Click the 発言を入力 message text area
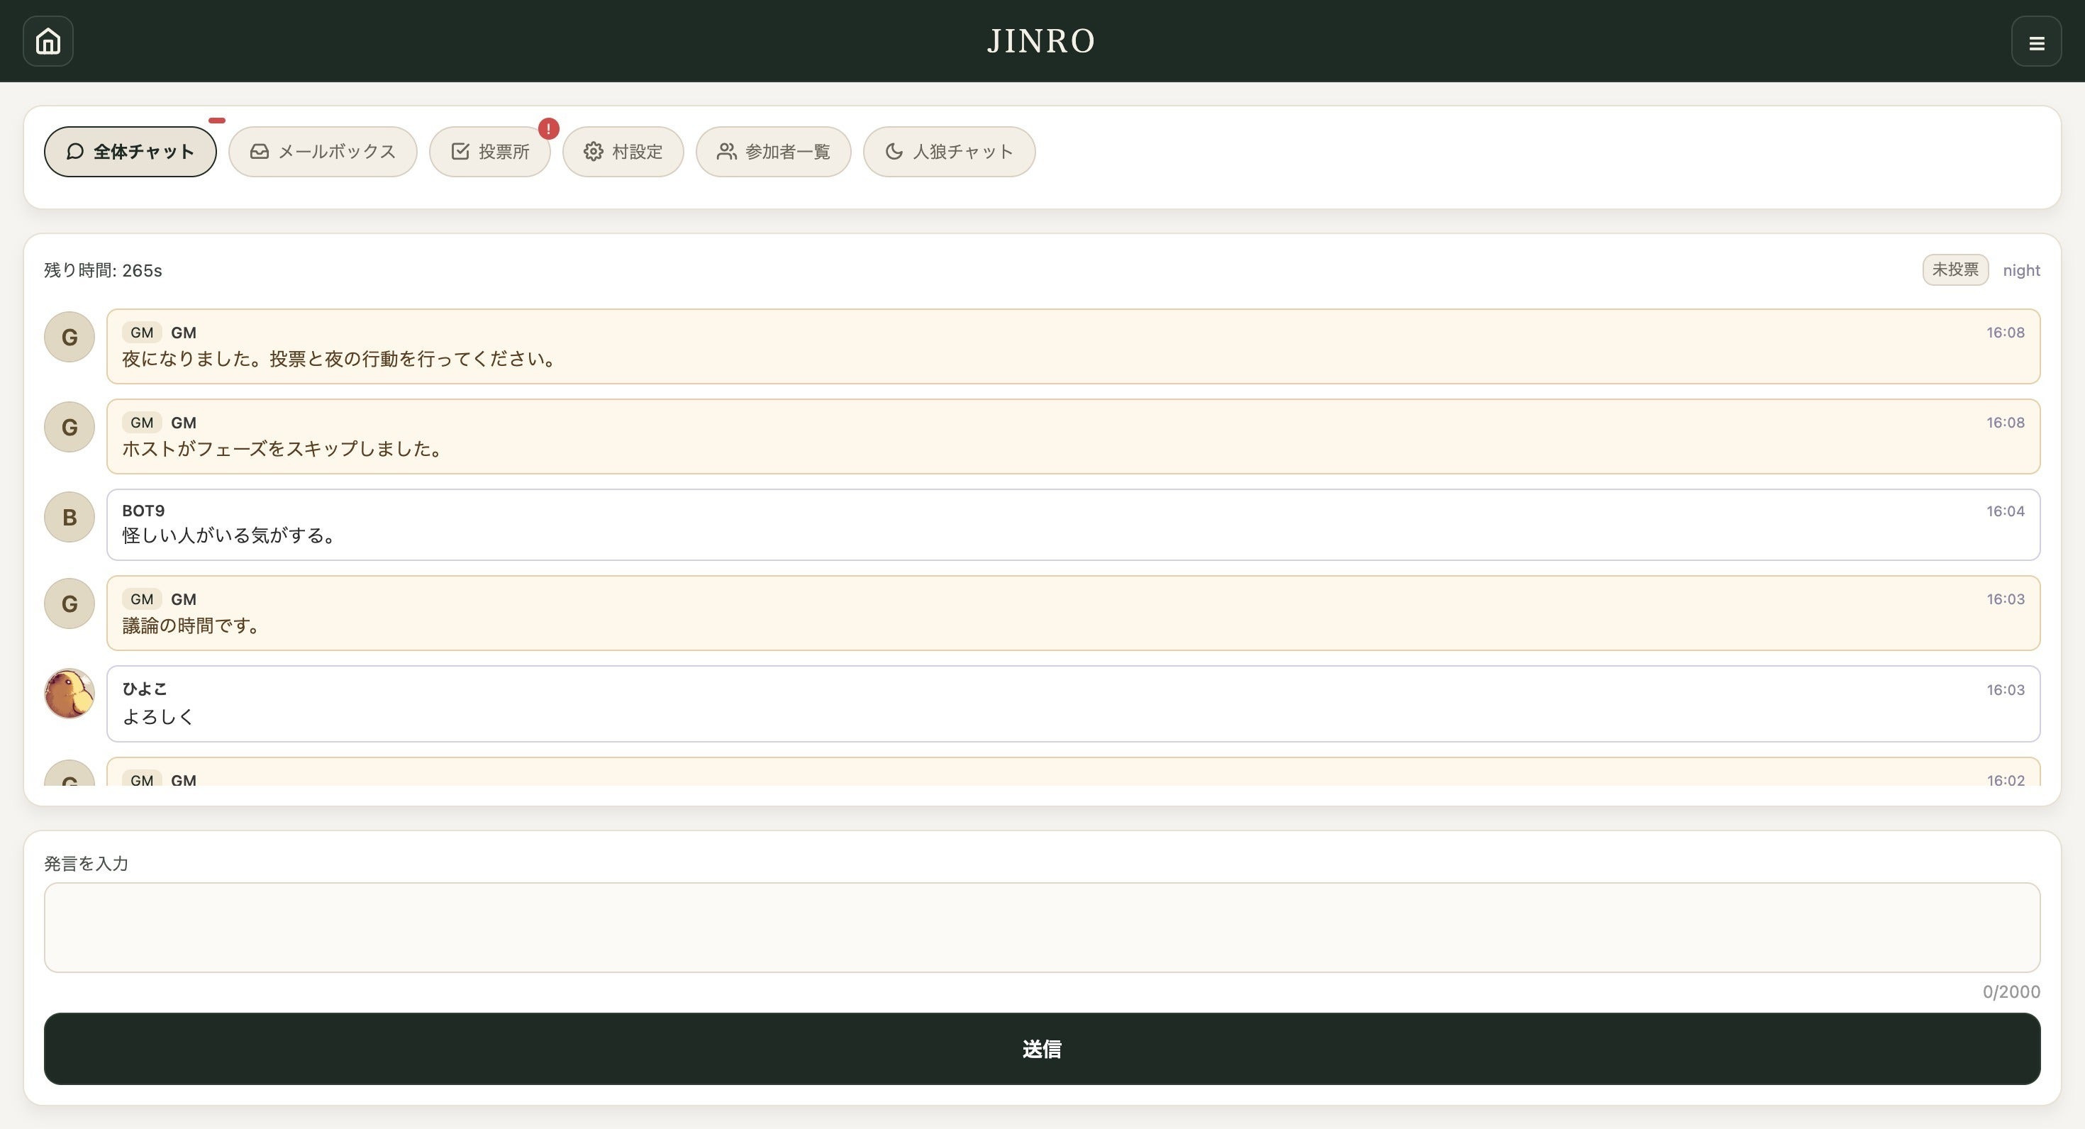2085x1129 pixels. point(1042,928)
